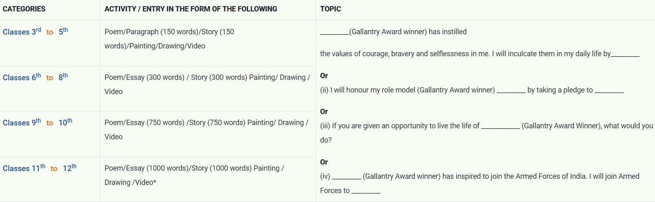This screenshot has width=655, height=202.
Task: Open the Classes 3rd to 5th link
Action: (35, 32)
